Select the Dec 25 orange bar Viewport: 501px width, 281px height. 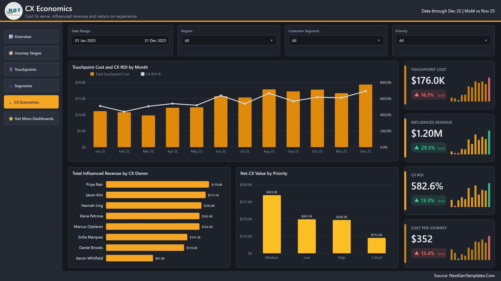[365, 116]
